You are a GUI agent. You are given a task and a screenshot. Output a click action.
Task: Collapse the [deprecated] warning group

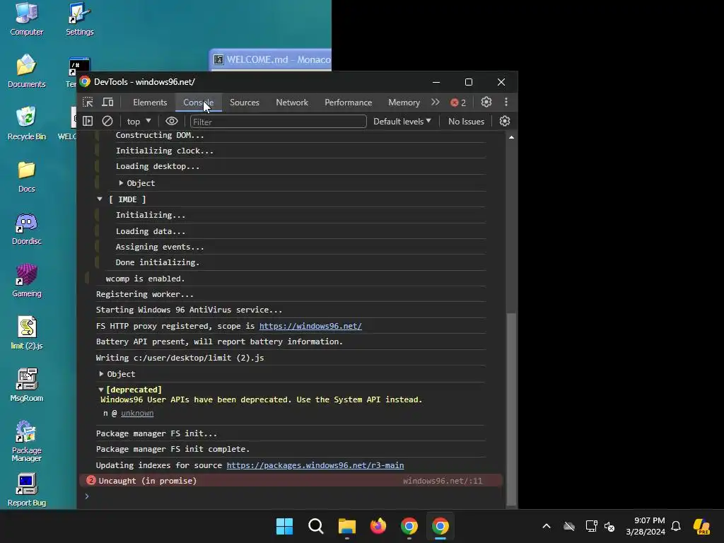click(x=100, y=390)
